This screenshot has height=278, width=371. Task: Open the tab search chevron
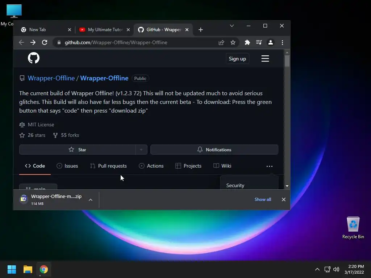(232, 26)
